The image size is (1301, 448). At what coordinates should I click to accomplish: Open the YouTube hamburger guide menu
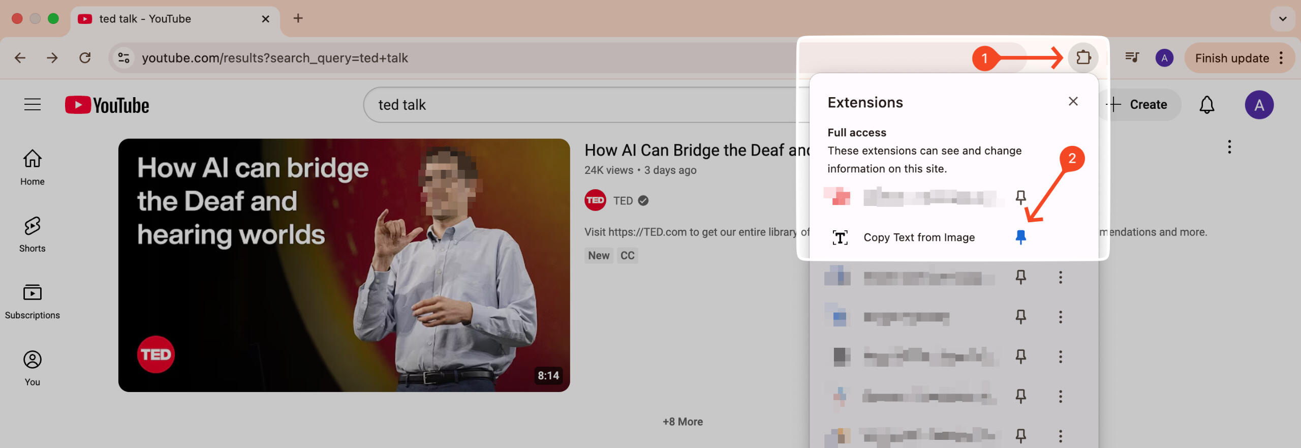(x=33, y=105)
